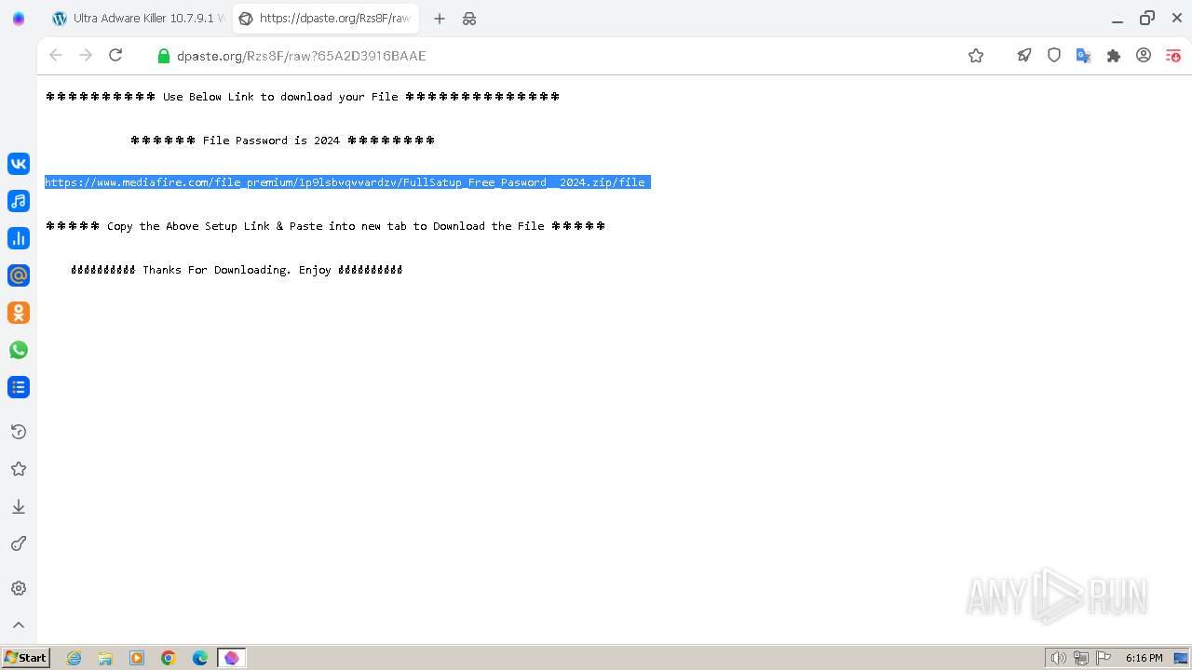
Task: Reload the current page
Action: click(115, 56)
